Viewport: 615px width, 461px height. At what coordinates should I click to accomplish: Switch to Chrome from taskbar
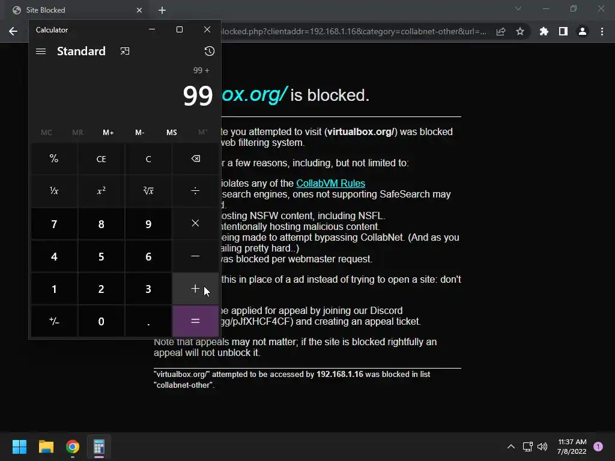click(73, 447)
